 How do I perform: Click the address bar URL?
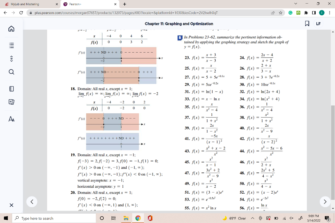[126, 13]
